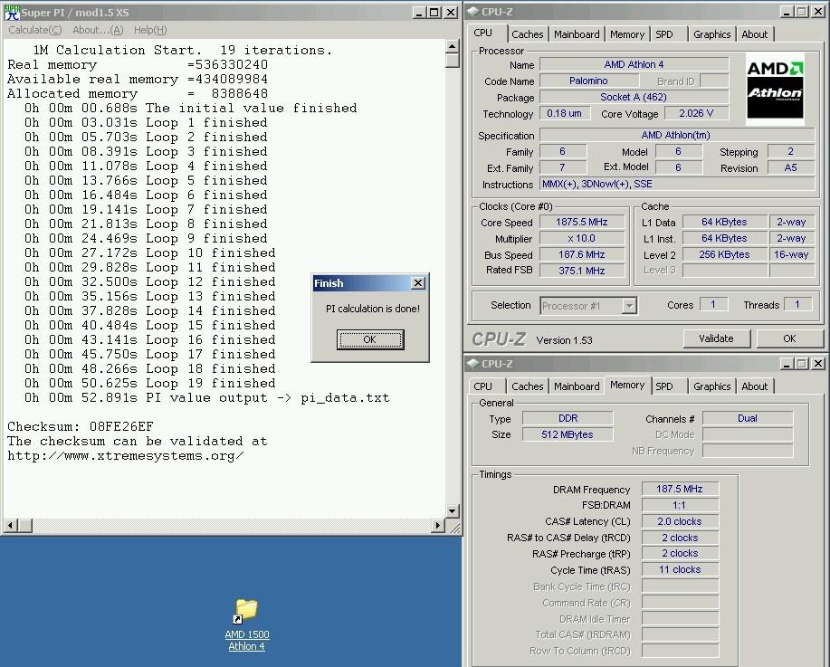Image resolution: width=830 pixels, height=667 pixels.
Task: Close the lower CPU-Z Memory window
Action: (818, 364)
